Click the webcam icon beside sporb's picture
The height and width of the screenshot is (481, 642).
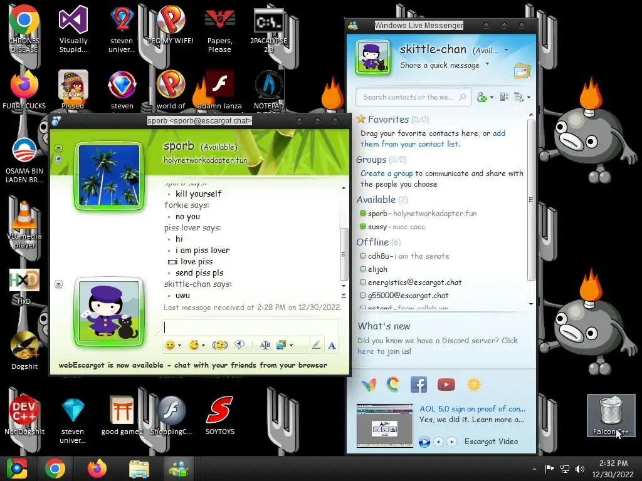click(58, 160)
